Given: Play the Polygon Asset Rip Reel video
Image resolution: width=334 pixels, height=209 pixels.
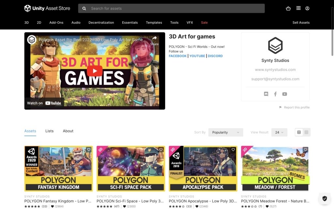Looking at the screenshot, I should click(x=95, y=71).
